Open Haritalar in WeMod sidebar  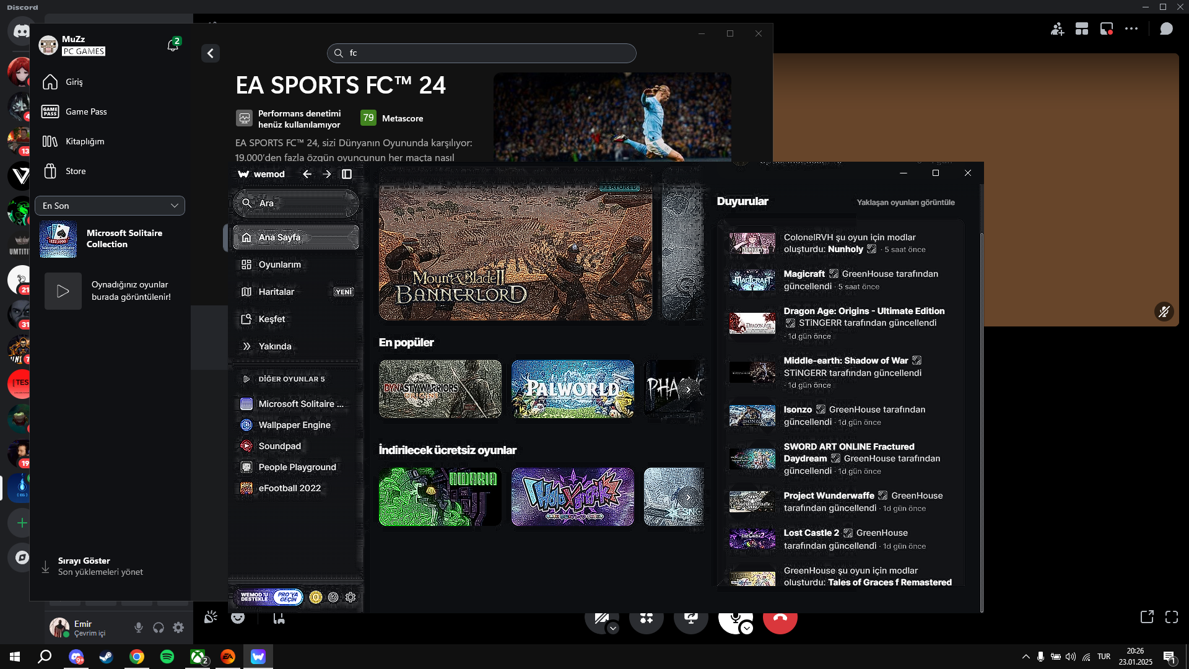coord(296,292)
